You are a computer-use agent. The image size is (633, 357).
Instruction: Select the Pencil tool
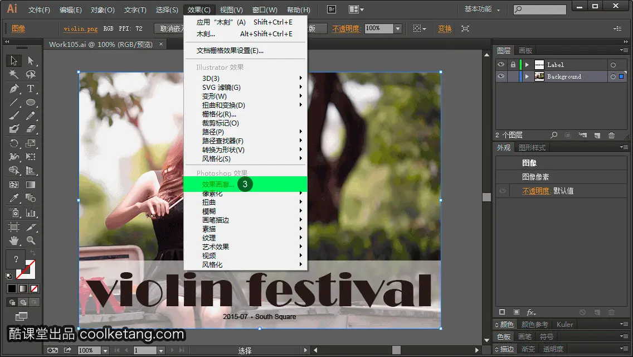(31, 115)
